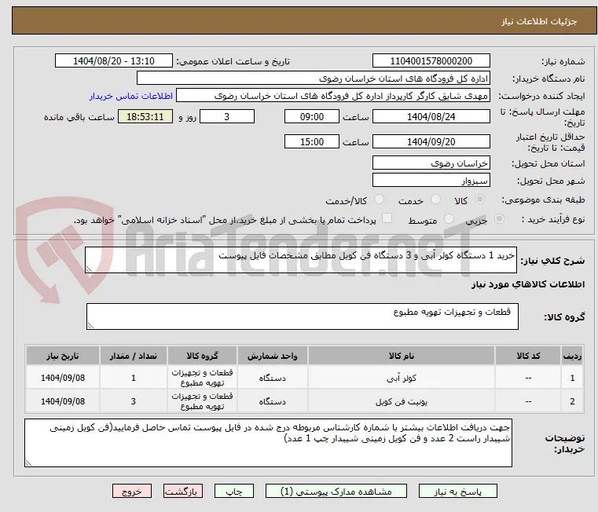This screenshot has width=598, height=512.
Task: Click the توضیحات خریدار notes textarea
Action: (268, 443)
